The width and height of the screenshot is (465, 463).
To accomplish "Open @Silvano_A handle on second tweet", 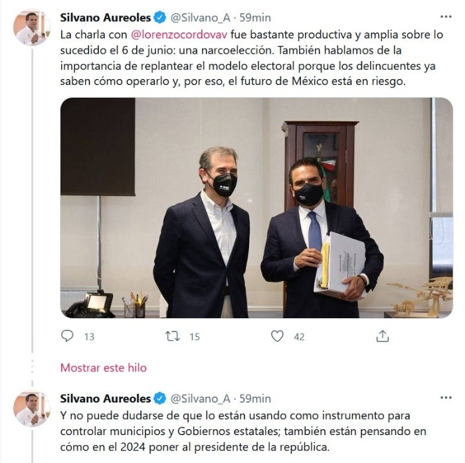I will [x=200, y=399].
